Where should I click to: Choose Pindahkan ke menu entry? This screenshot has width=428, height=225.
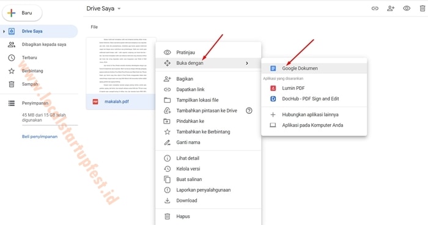tap(208, 121)
